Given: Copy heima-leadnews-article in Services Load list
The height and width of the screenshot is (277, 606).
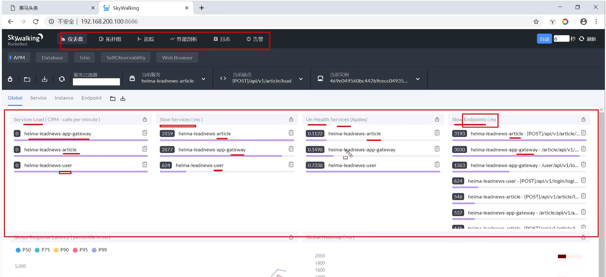Looking at the screenshot, I should [x=145, y=149].
